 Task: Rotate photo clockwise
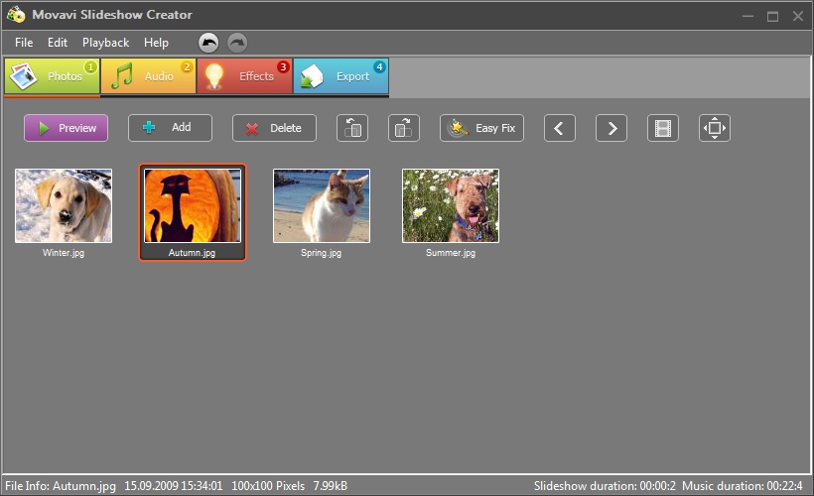403,128
